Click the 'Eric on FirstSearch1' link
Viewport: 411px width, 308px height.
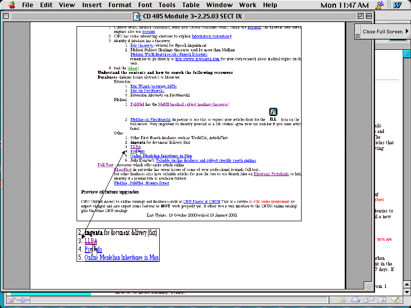pyautogui.click(x=147, y=91)
